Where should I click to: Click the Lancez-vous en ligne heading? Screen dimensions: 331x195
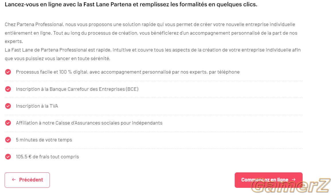pos(131,4)
